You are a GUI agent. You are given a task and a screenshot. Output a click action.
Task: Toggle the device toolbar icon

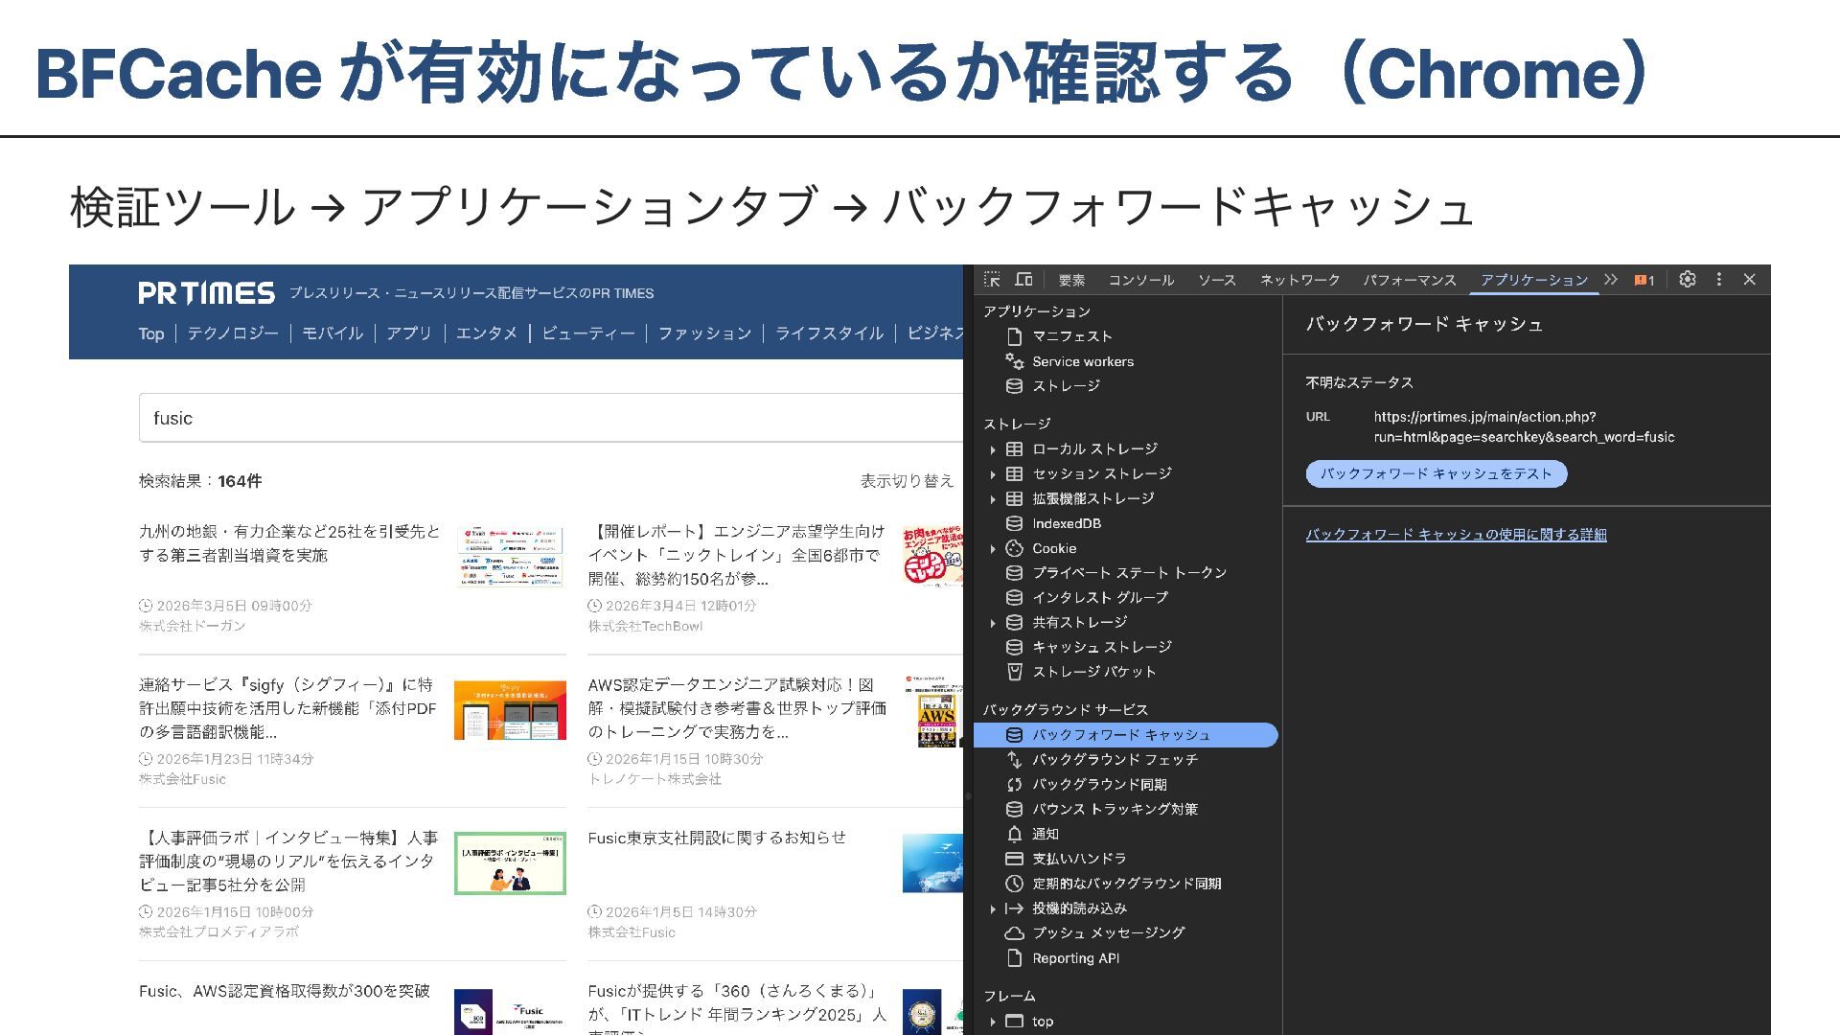pyautogui.click(x=1023, y=280)
